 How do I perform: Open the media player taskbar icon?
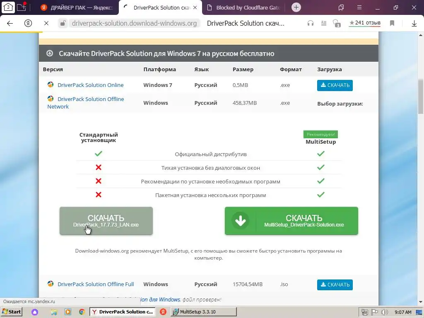pyautogui.click(x=68, y=312)
